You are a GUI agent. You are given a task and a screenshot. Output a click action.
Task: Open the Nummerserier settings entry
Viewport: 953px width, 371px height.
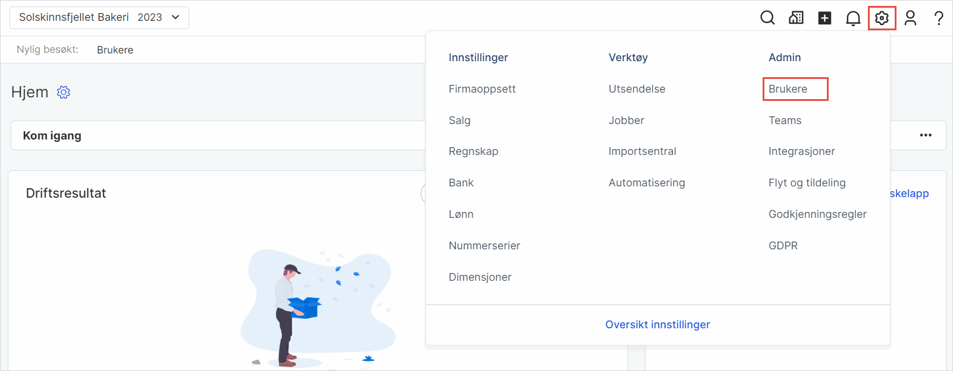click(484, 246)
